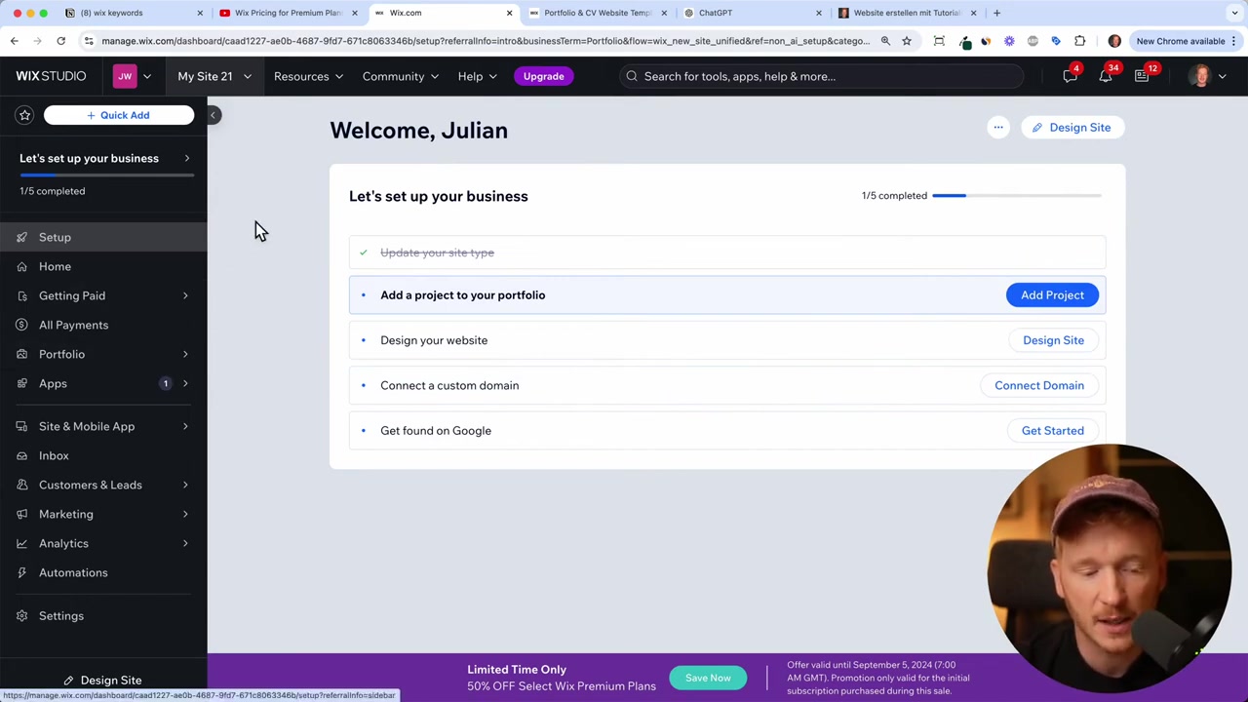Open the Help menu

tap(477, 76)
